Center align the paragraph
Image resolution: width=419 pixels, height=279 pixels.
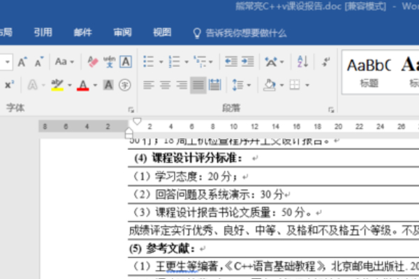165,85
